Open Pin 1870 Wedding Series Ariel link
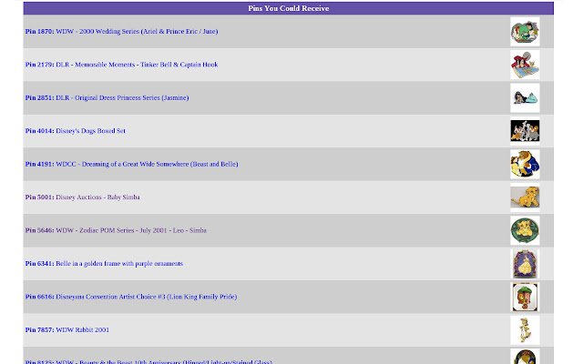The height and width of the screenshot is (364, 583). [x=121, y=32]
